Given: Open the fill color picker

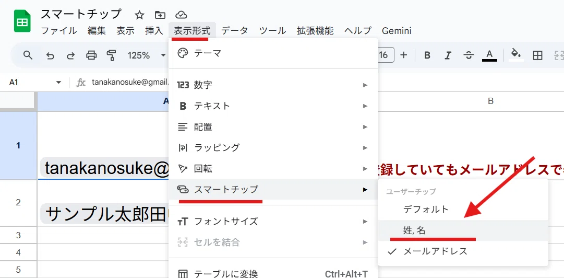Looking at the screenshot, I should click(x=516, y=55).
